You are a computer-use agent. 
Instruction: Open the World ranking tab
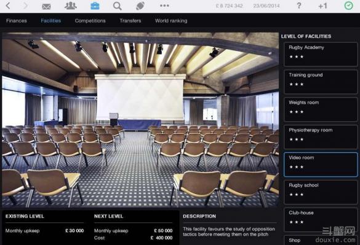(171, 21)
